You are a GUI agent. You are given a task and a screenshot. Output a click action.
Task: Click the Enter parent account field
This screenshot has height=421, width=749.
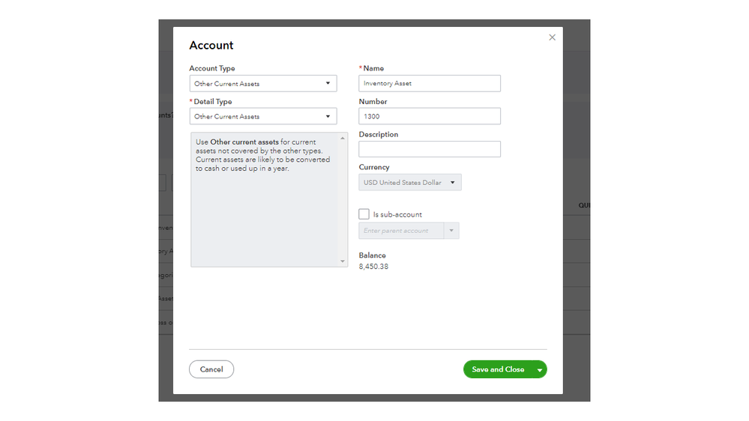click(x=402, y=231)
